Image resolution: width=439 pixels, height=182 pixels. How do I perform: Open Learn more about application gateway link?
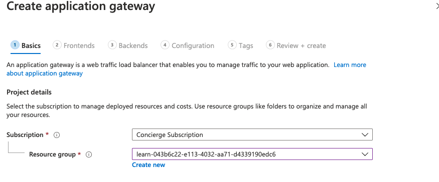pos(350,65)
